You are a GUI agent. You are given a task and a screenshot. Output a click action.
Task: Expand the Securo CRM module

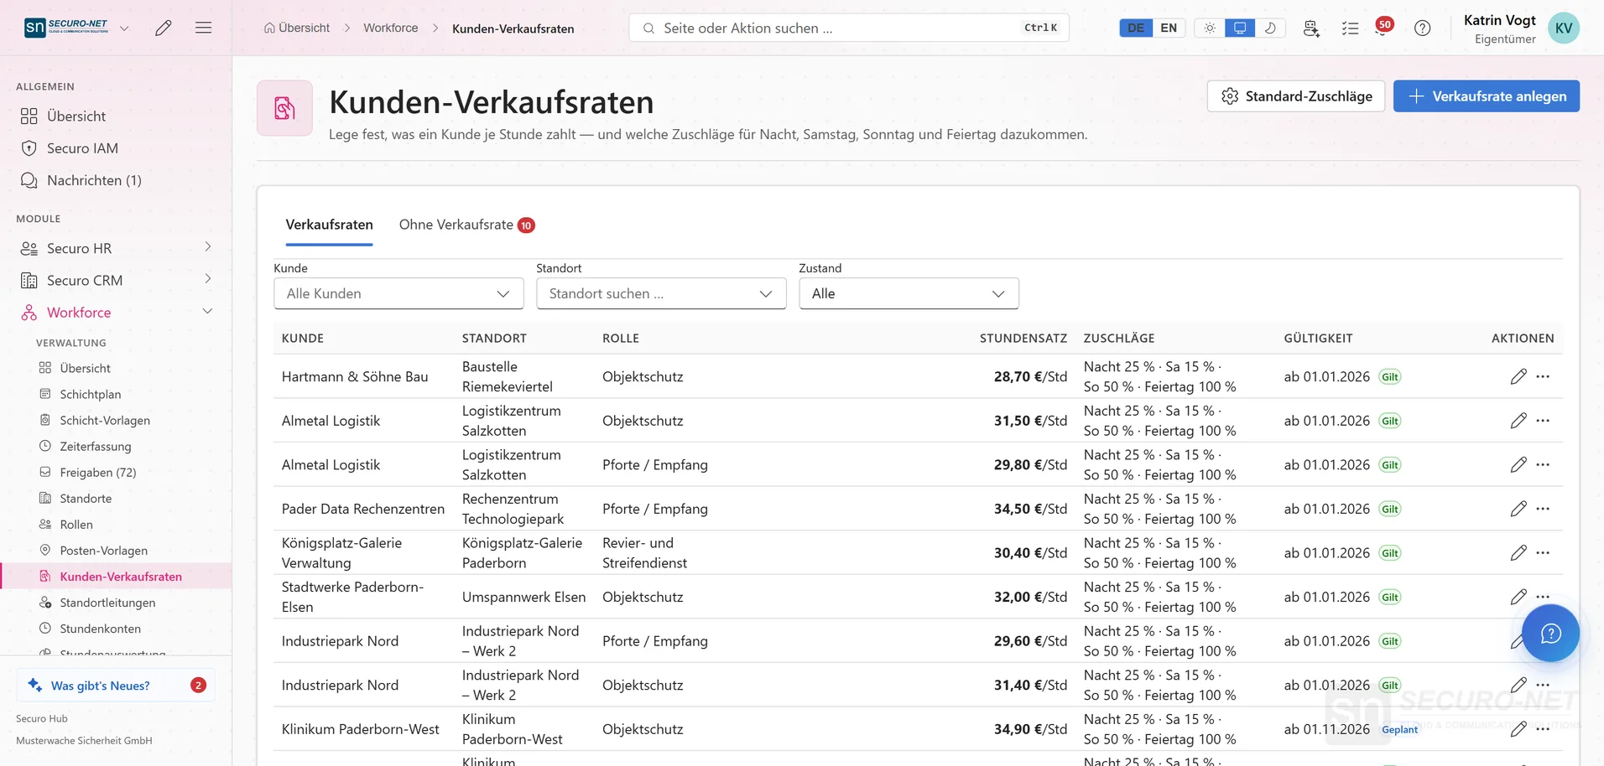[116, 280]
